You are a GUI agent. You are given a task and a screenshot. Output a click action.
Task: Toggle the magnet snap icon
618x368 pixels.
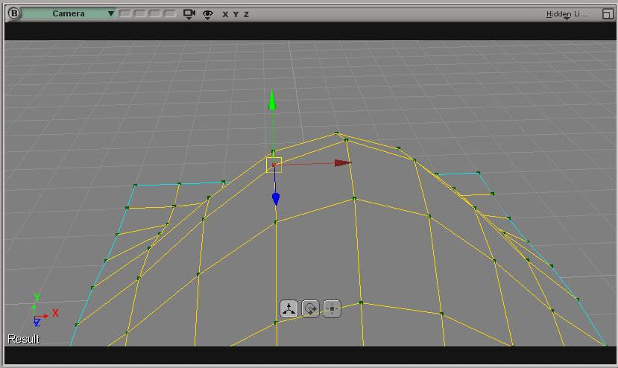tap(311, 308)
